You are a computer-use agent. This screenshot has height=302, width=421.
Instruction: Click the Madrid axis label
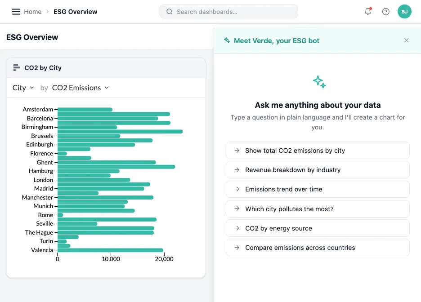coord(44,188)
